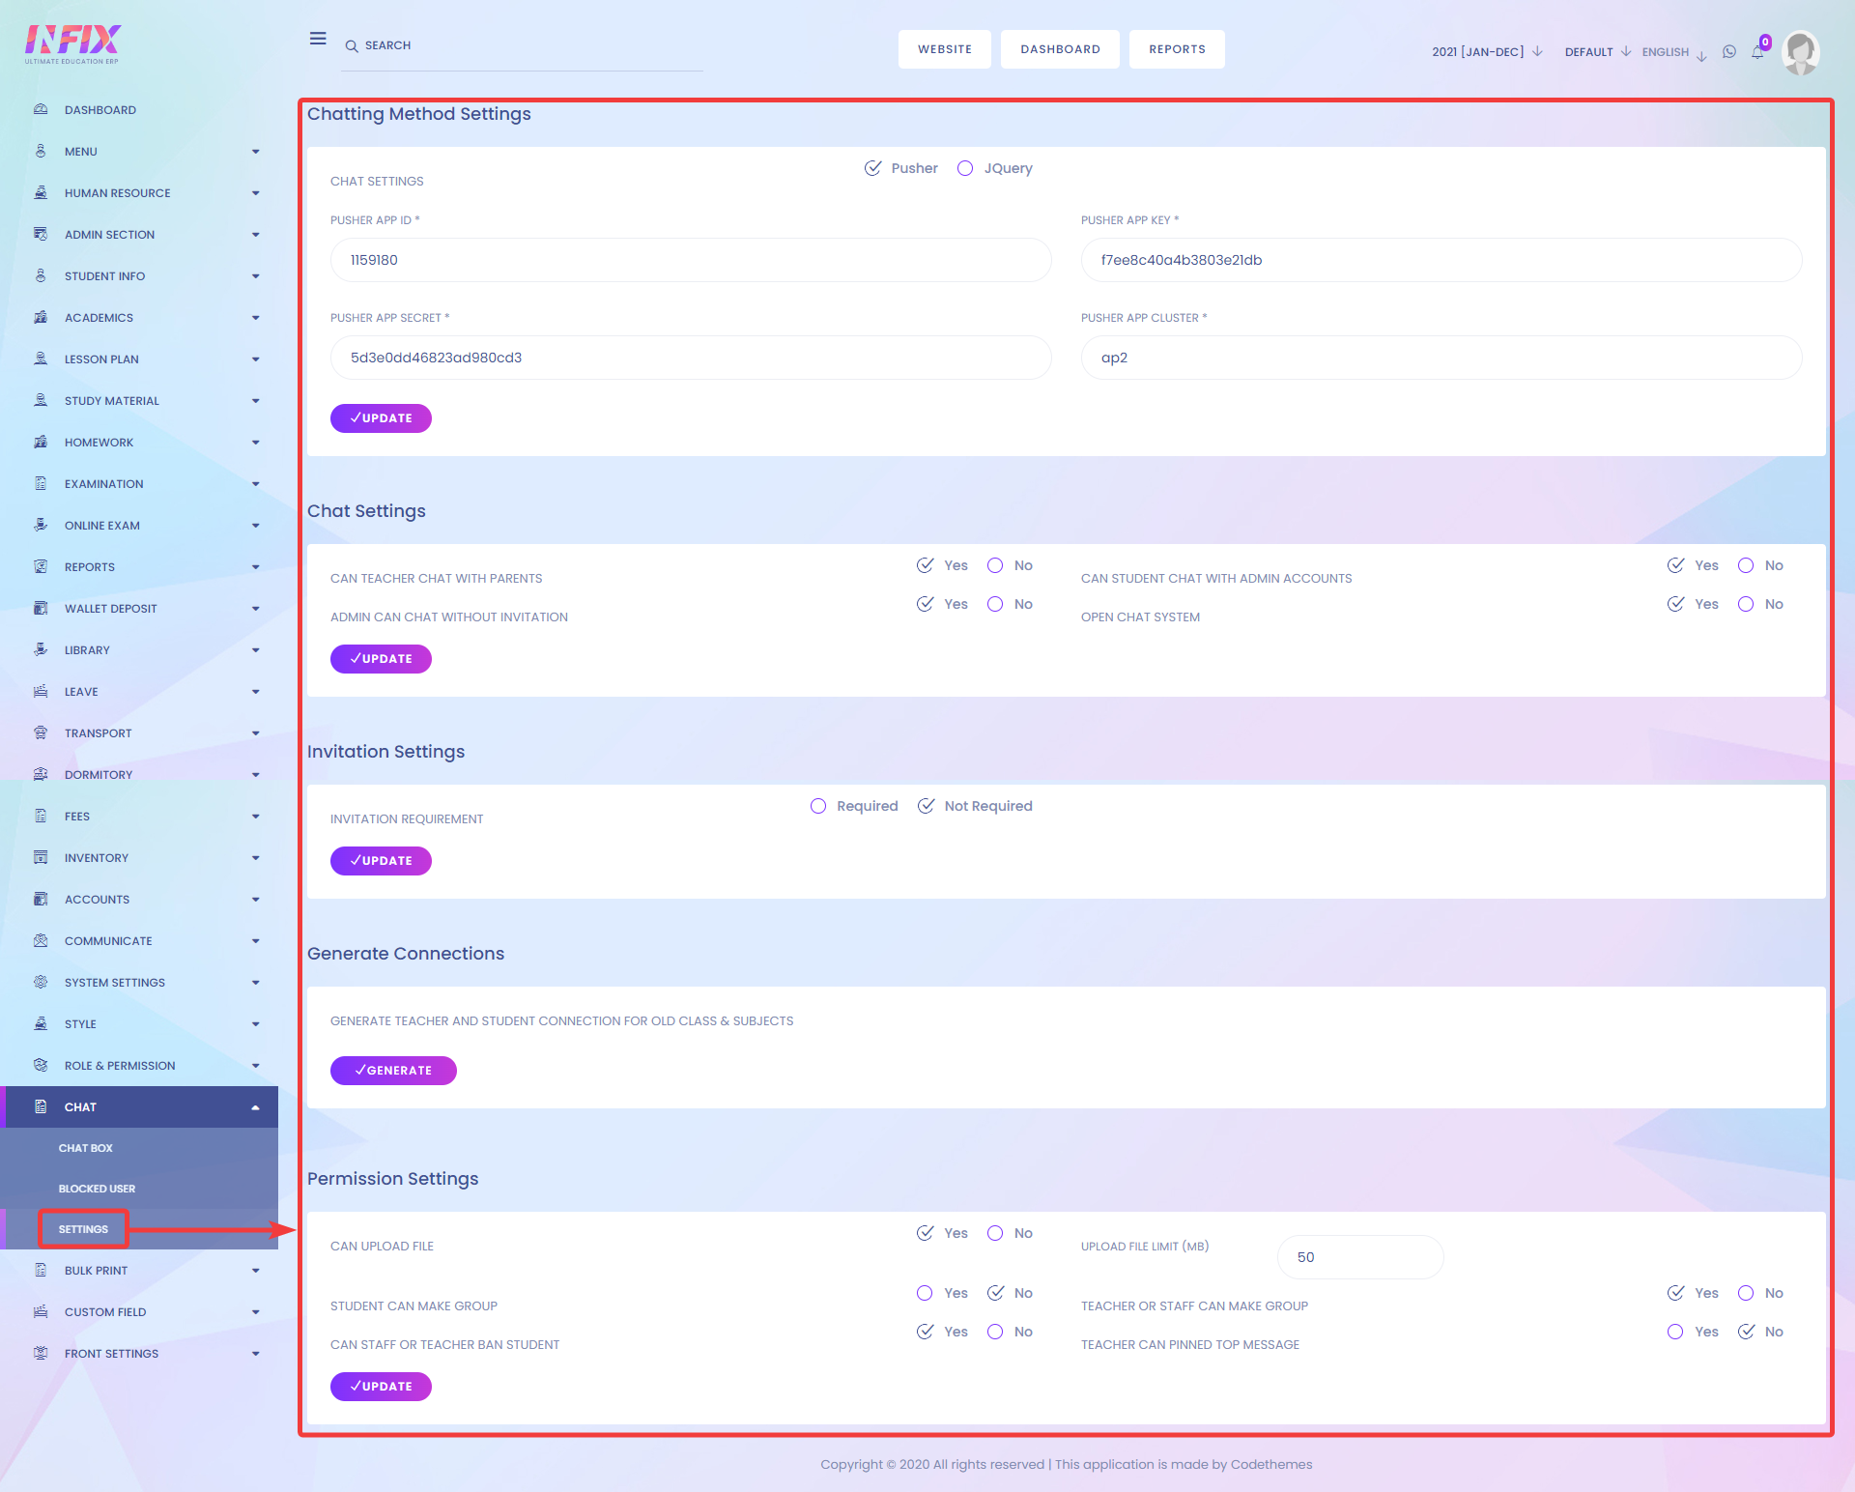Click the Examination sidebar icon

coord(41,483)
